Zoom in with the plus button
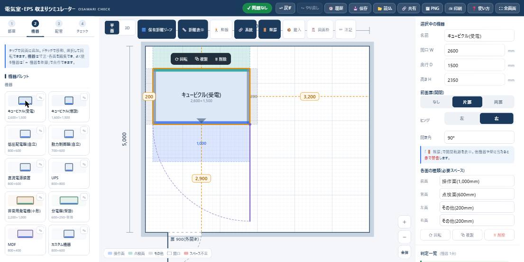 (x=404, y=222)
